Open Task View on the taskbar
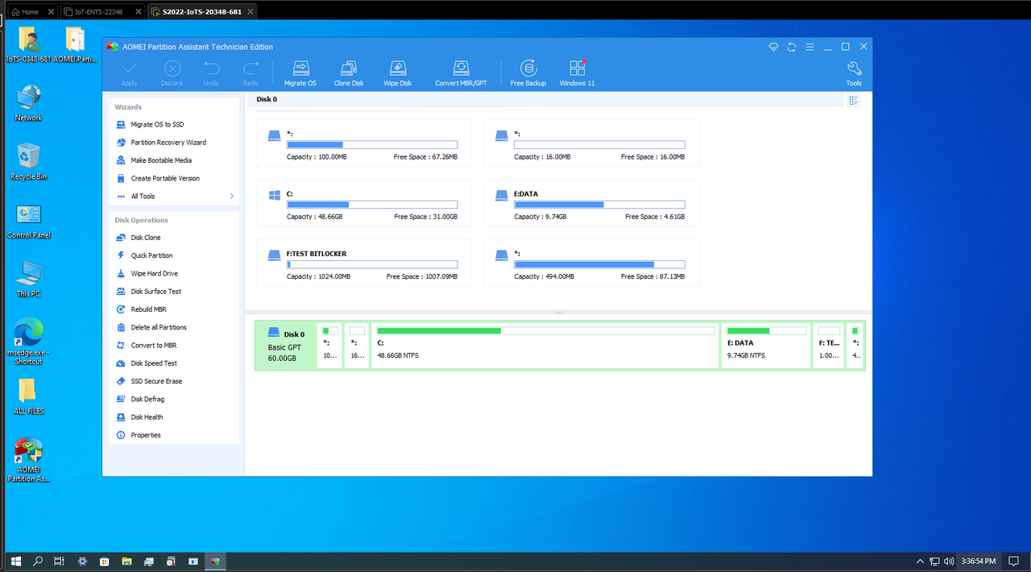Viewport: 1031px width, 572px height. click(x=60, y=561)
